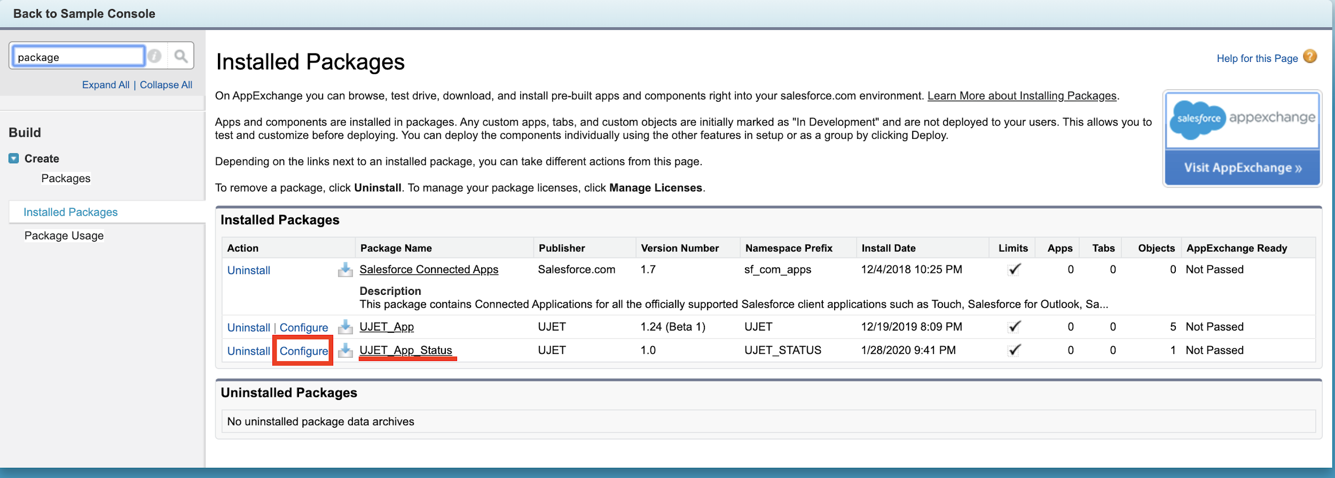Collapse the Create section arrow
Image resolution: width=1335 pixels, height=478 pixels.
pyautogui.click(x=14, y=159)
